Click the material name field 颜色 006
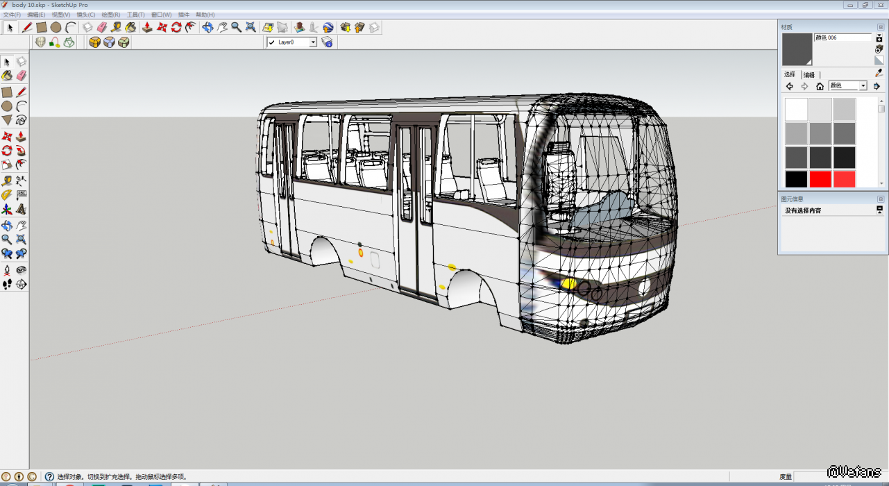This screenshot has height=486, width=889. (x=843, y=37)
